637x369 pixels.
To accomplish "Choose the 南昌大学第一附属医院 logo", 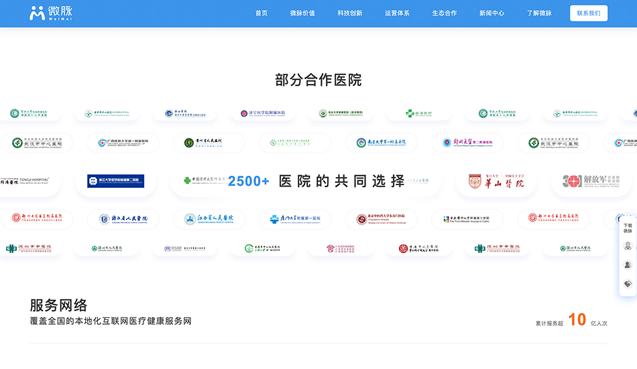I will (382, 142).
